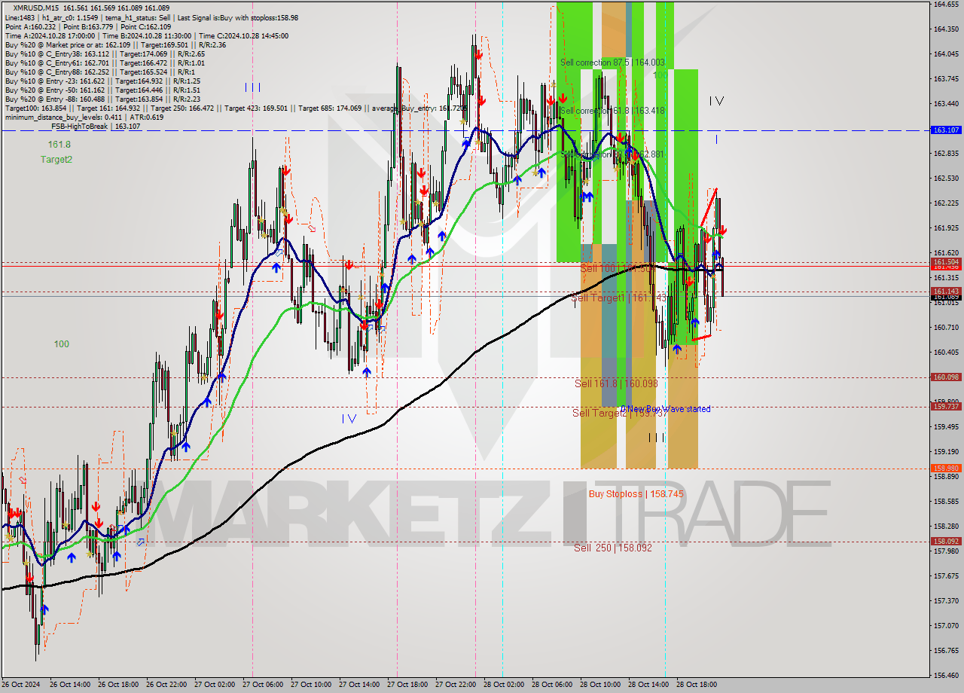This screenshot has width=964, height=693.
Task: Click the '28 Oct 18:00' time axis label
Action: point(697,685)
